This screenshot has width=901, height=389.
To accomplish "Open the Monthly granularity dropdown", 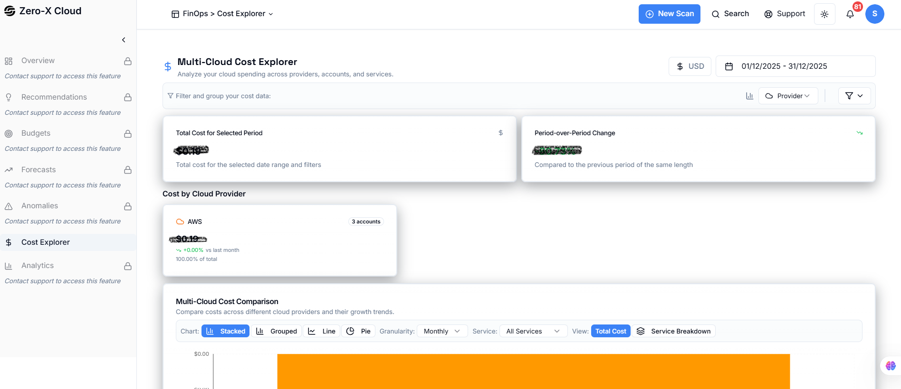I will [x=442, y=331].
